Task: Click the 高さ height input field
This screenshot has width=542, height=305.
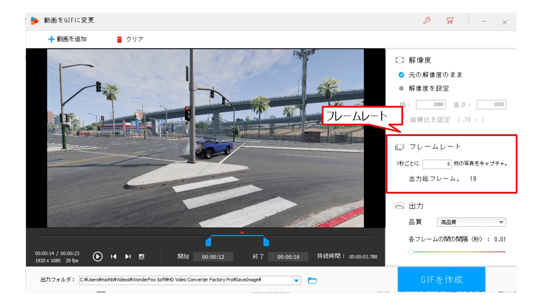Action: tap(491, 105)
